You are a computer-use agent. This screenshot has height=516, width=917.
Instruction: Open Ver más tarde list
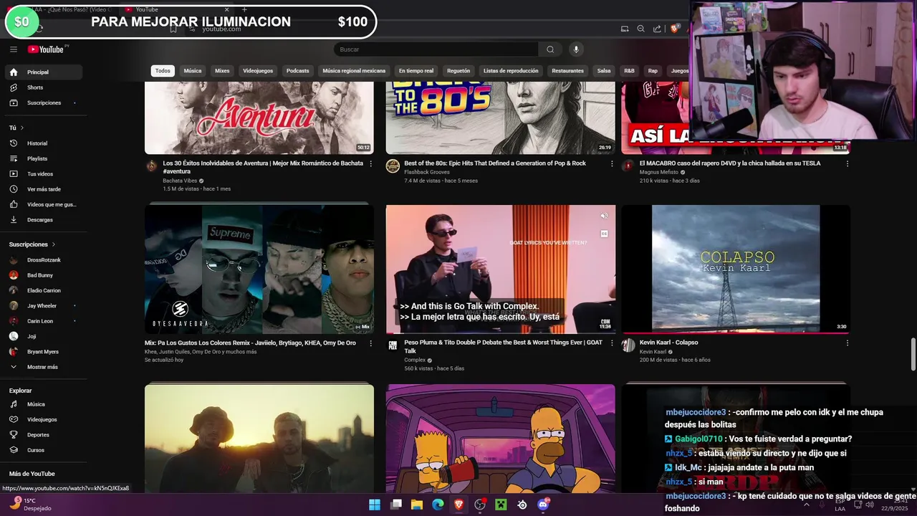[x=43, y=189]
